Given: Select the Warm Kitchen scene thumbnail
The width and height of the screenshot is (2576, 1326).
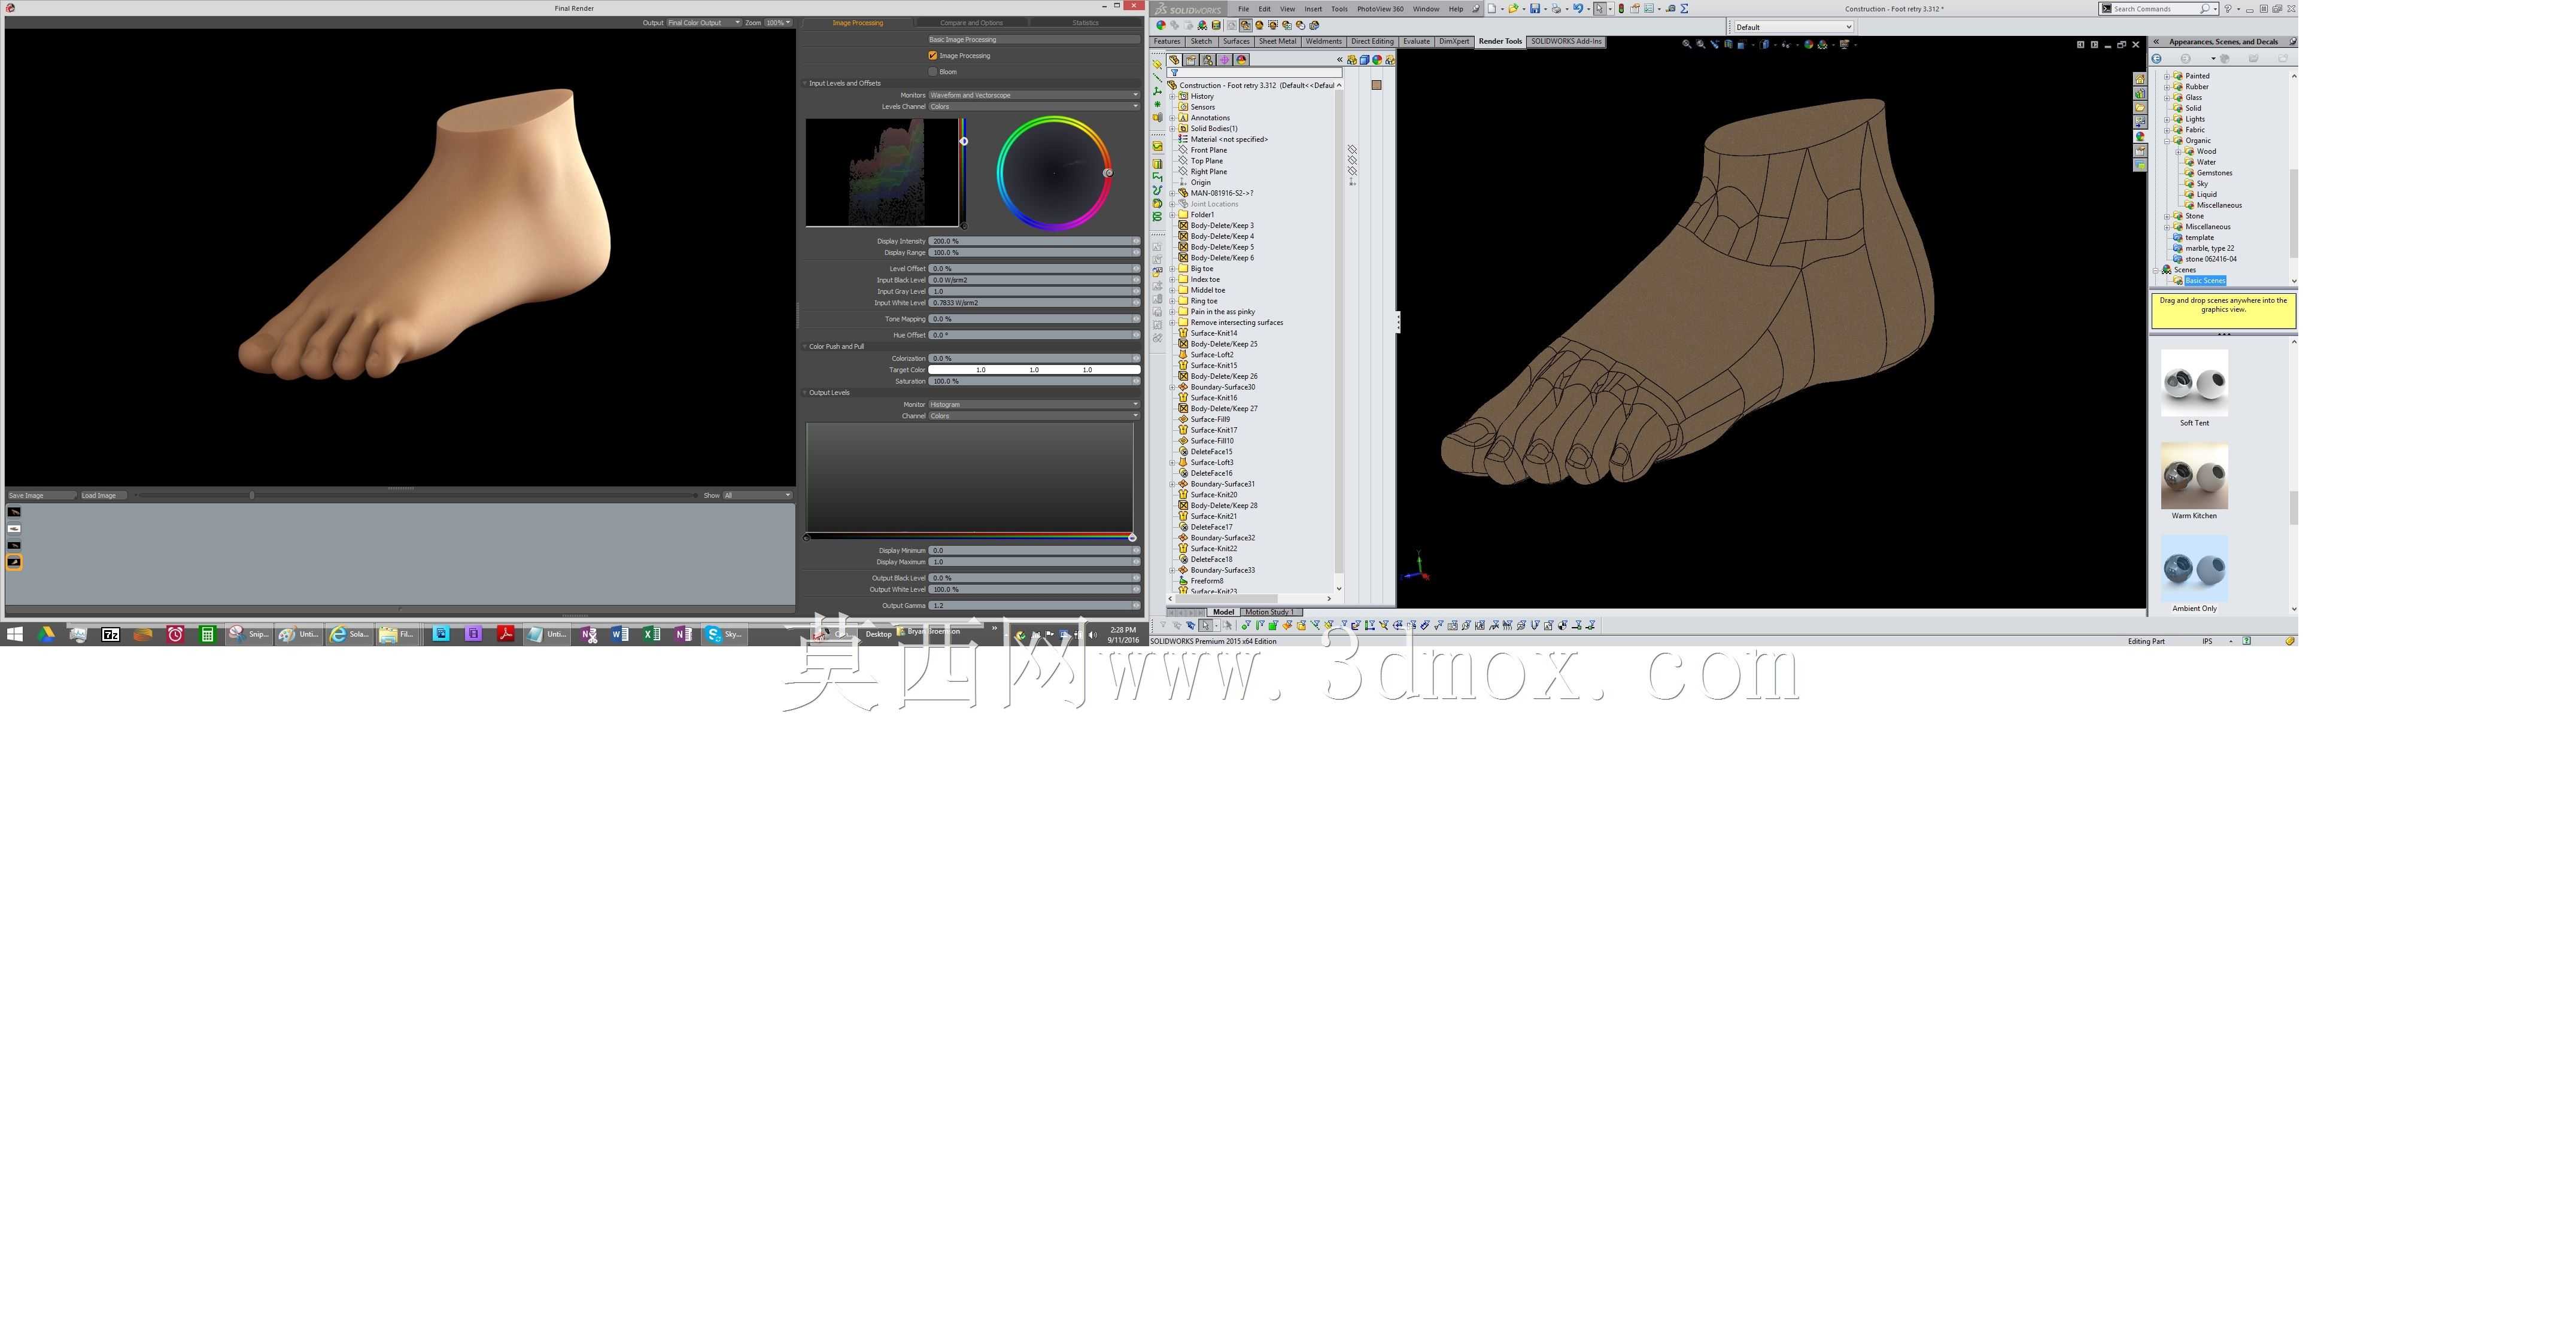Looking at the screenshot, I should point(2194,477).
